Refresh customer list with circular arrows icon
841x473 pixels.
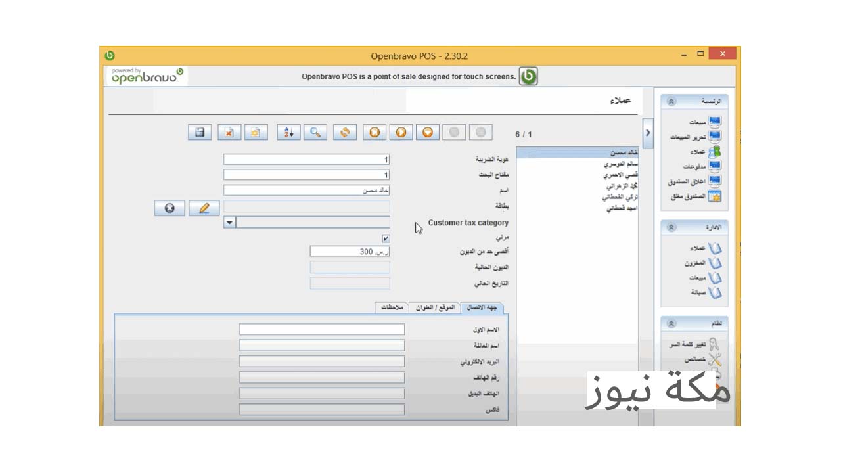coord(345,132)
